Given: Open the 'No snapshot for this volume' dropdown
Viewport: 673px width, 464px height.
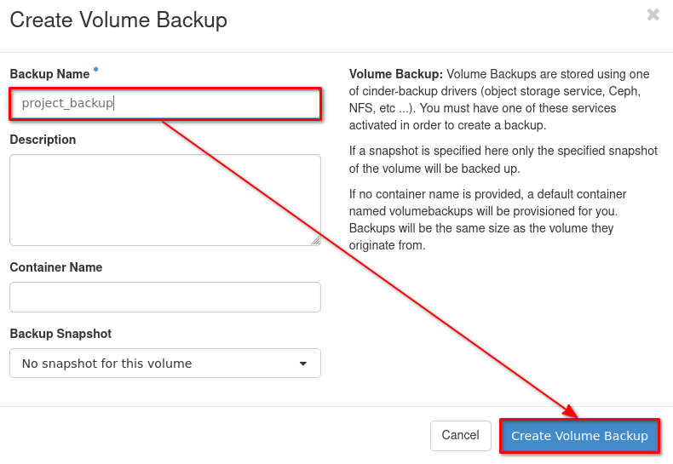Looking at the screenshot, I should 164,364.
